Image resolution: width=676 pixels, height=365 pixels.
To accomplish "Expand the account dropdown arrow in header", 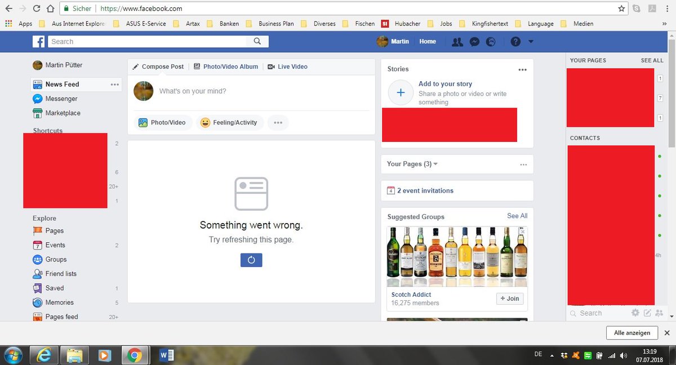I will (x=531, y=42).
